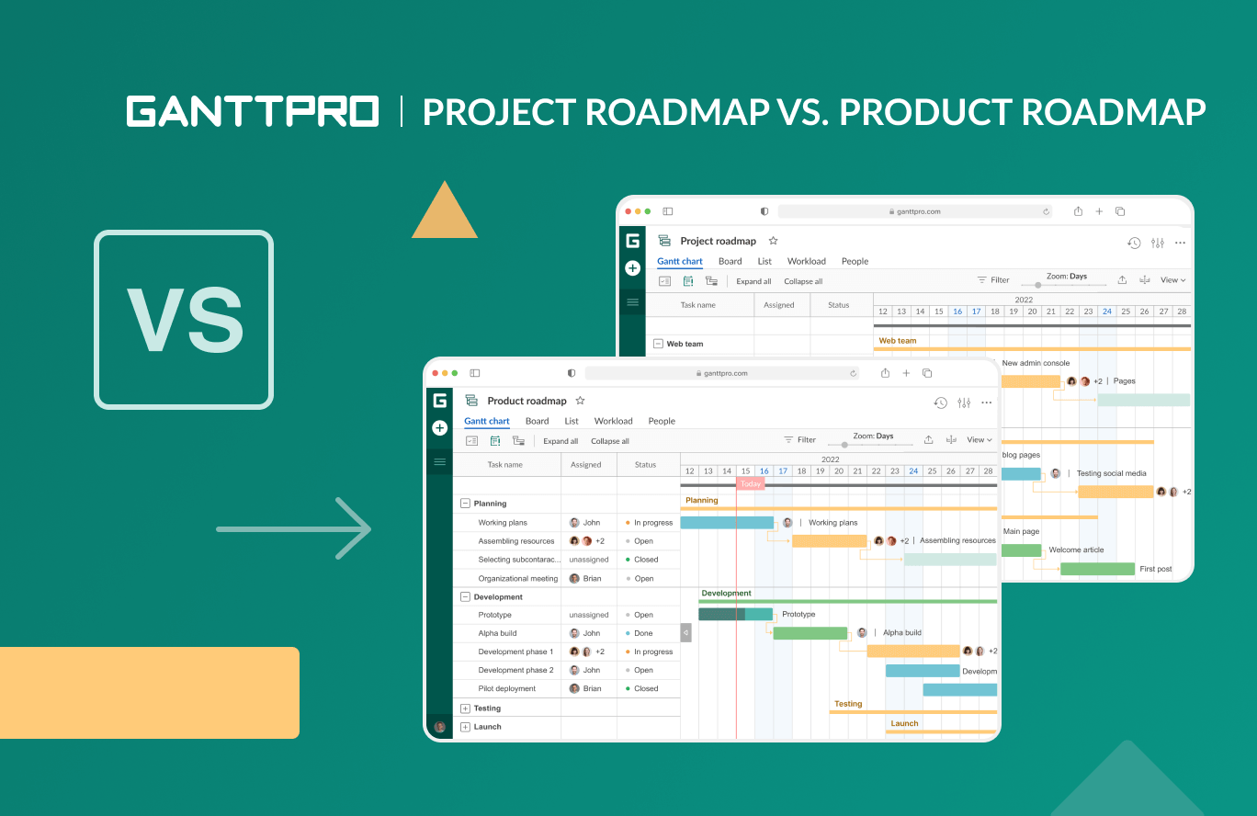
Task: Open hamburger menu in Product roadmap sidebar
Action: click(439, 462)
